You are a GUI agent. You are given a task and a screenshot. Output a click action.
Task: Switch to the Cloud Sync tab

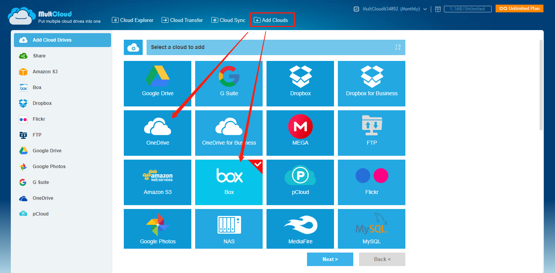(x=228, y=20)
